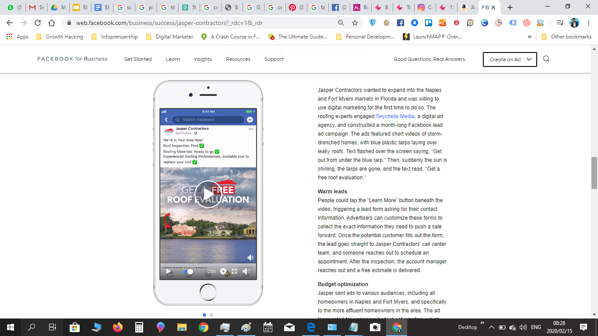Open the taskbar volume control
Screen dimensions: 598x336
[x=523, y=327]
